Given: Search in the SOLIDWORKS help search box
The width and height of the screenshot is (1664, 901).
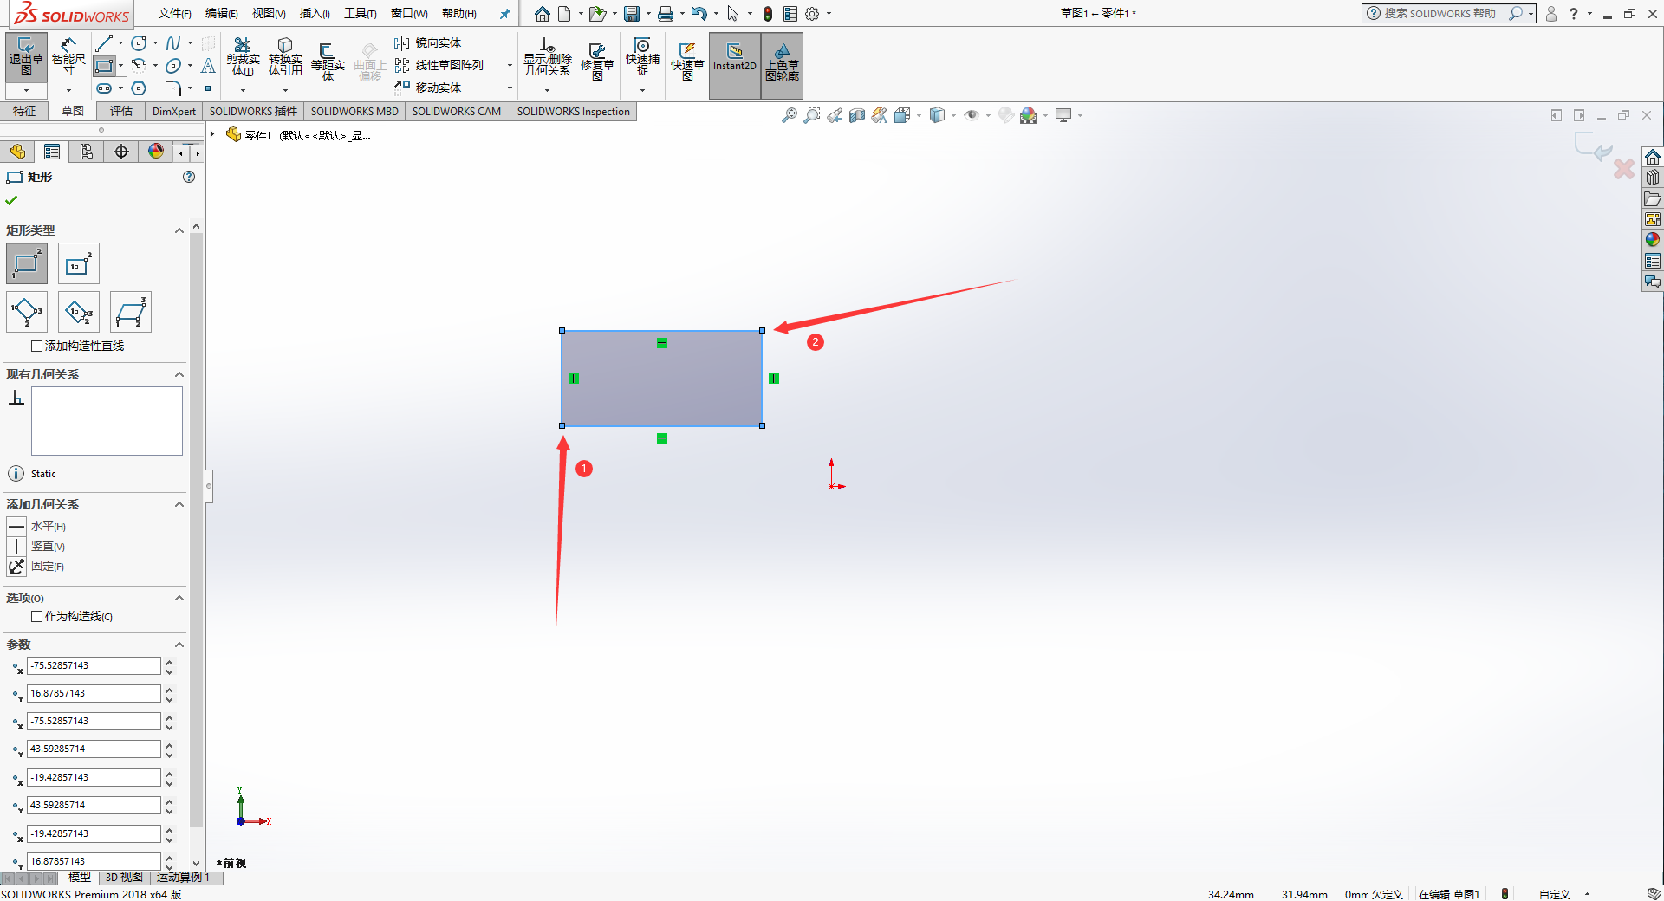Looking at the screenshot, I should (x=1440, y=13).
